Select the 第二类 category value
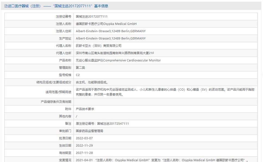 (x=80, y=68)
